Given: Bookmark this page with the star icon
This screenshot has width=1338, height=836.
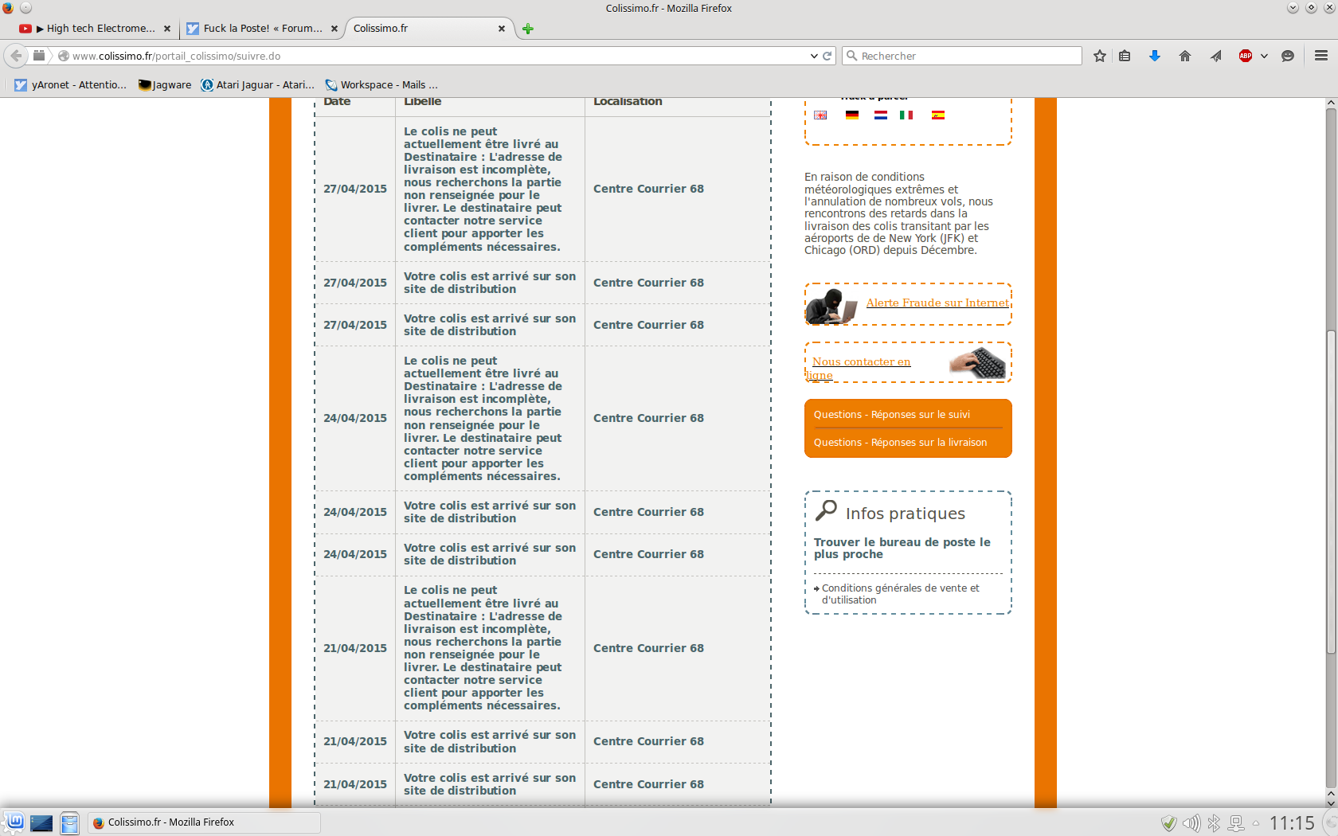Looking at the screenshot, I should (x=1100, y=56).
